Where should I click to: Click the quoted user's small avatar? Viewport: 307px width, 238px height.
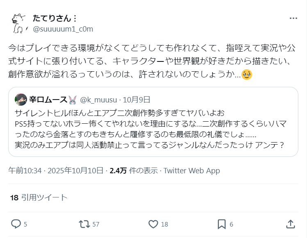click(x=21, y=100)
